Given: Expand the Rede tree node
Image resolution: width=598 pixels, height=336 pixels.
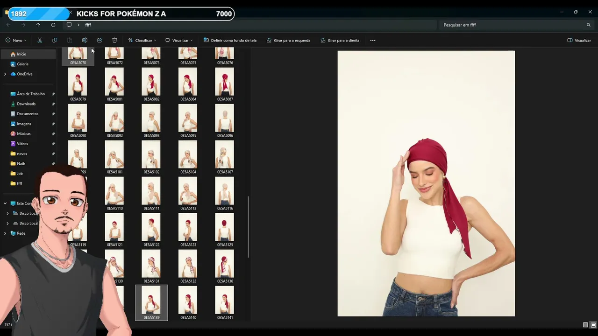Looking at the screenshot, I should pyautogui.click(x=5, y=233).
